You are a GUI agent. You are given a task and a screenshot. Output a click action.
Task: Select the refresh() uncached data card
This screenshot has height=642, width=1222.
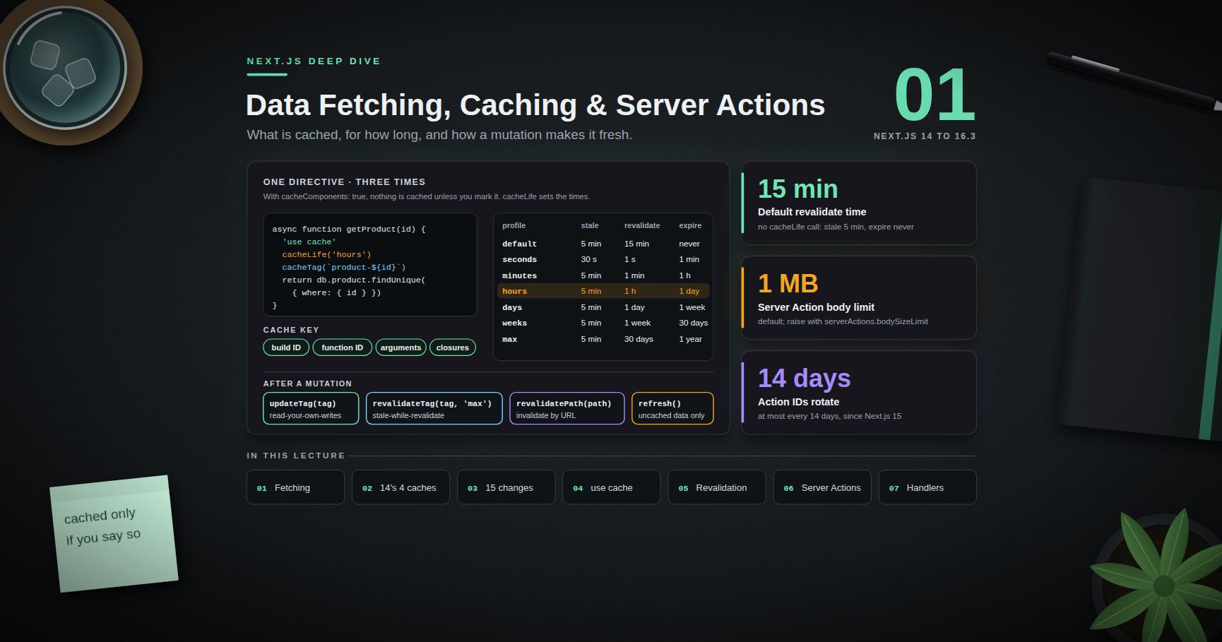pos(672,408)
